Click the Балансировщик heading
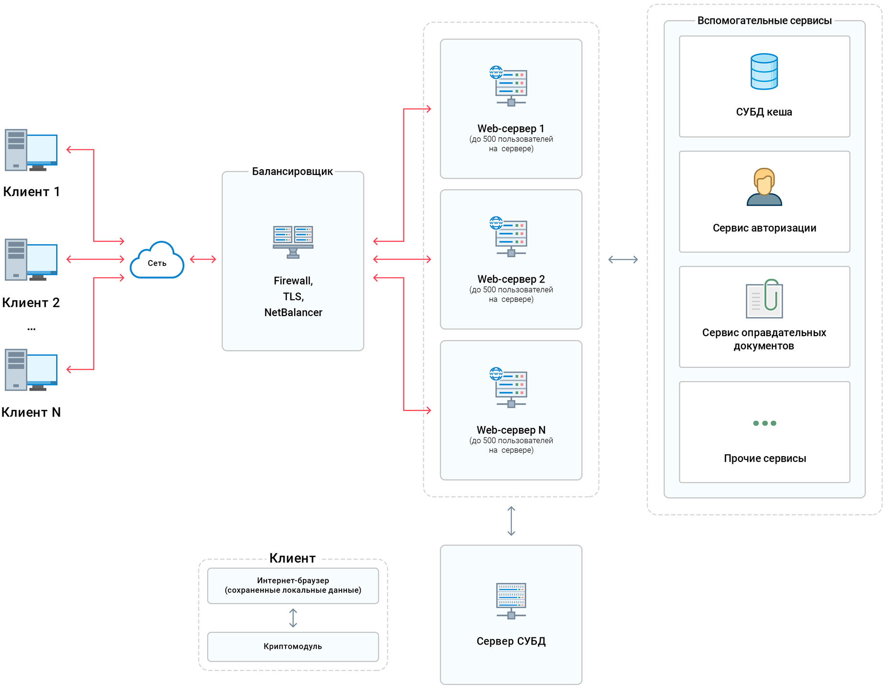The width and height of the screenshot is (886, 689). coord(292,172)
